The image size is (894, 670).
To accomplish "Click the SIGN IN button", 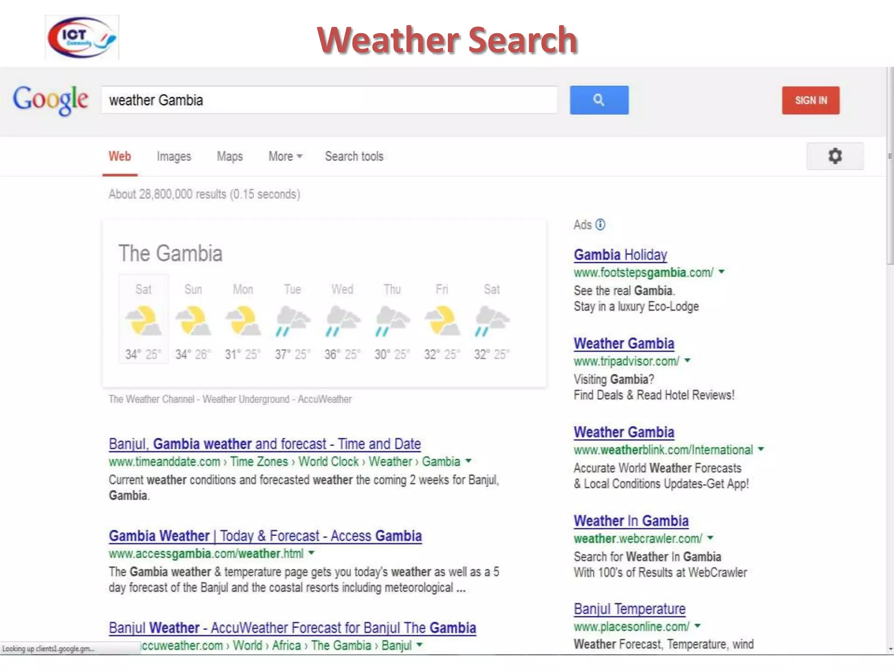I will pos(811,100).
